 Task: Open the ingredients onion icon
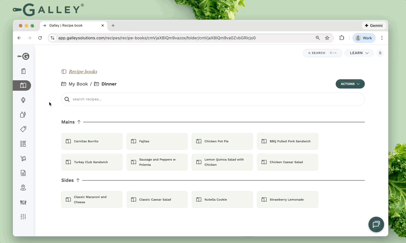point(23,100)
